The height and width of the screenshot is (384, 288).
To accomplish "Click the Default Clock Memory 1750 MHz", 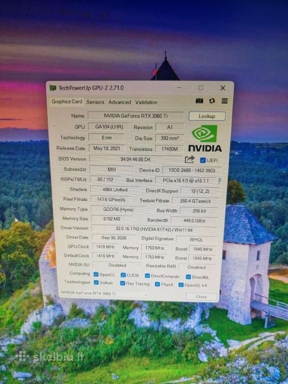I will pos(154,257).
